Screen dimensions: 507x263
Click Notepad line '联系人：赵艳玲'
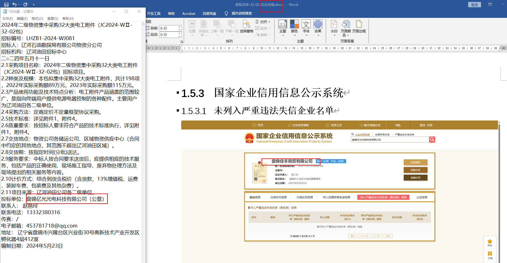(19, 206)
